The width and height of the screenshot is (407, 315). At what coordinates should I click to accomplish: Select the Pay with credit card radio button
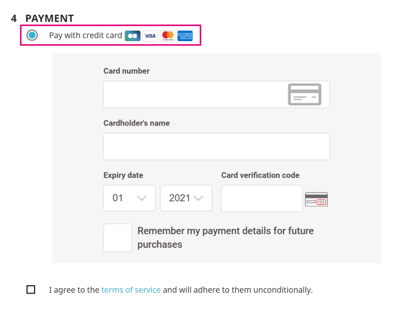point(32,35)
